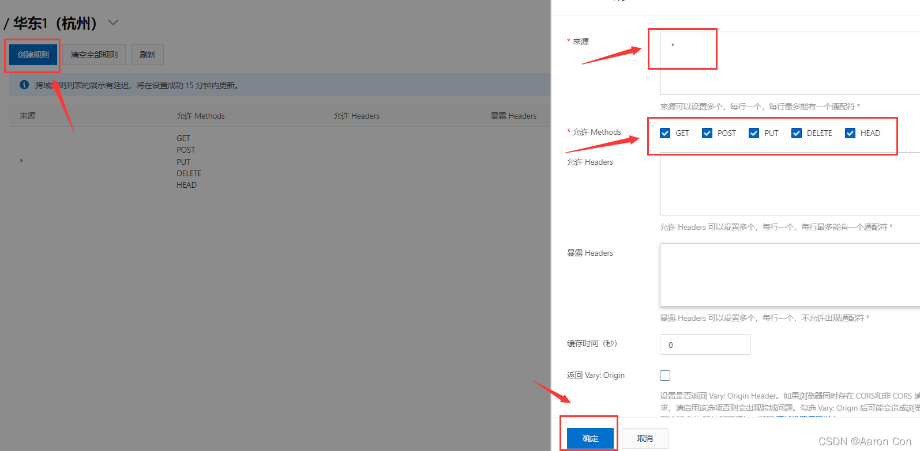
Task: Click the 取消 cancel button
Action: click(x=645, y=438)
